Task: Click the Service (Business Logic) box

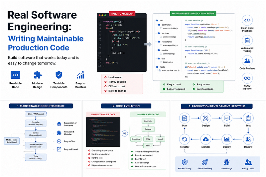Action: (36, 134)
